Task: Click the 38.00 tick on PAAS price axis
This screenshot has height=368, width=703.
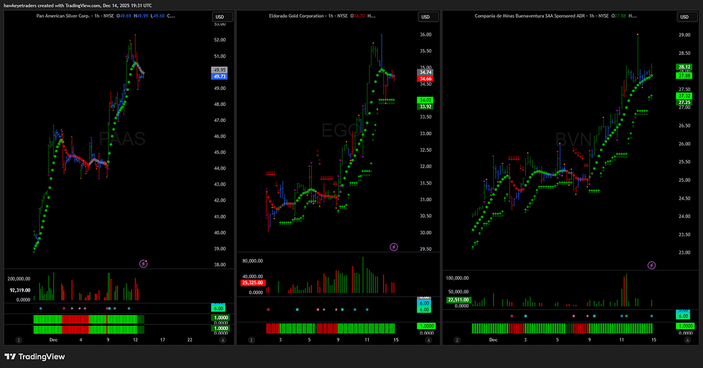Action: (220, 265)
